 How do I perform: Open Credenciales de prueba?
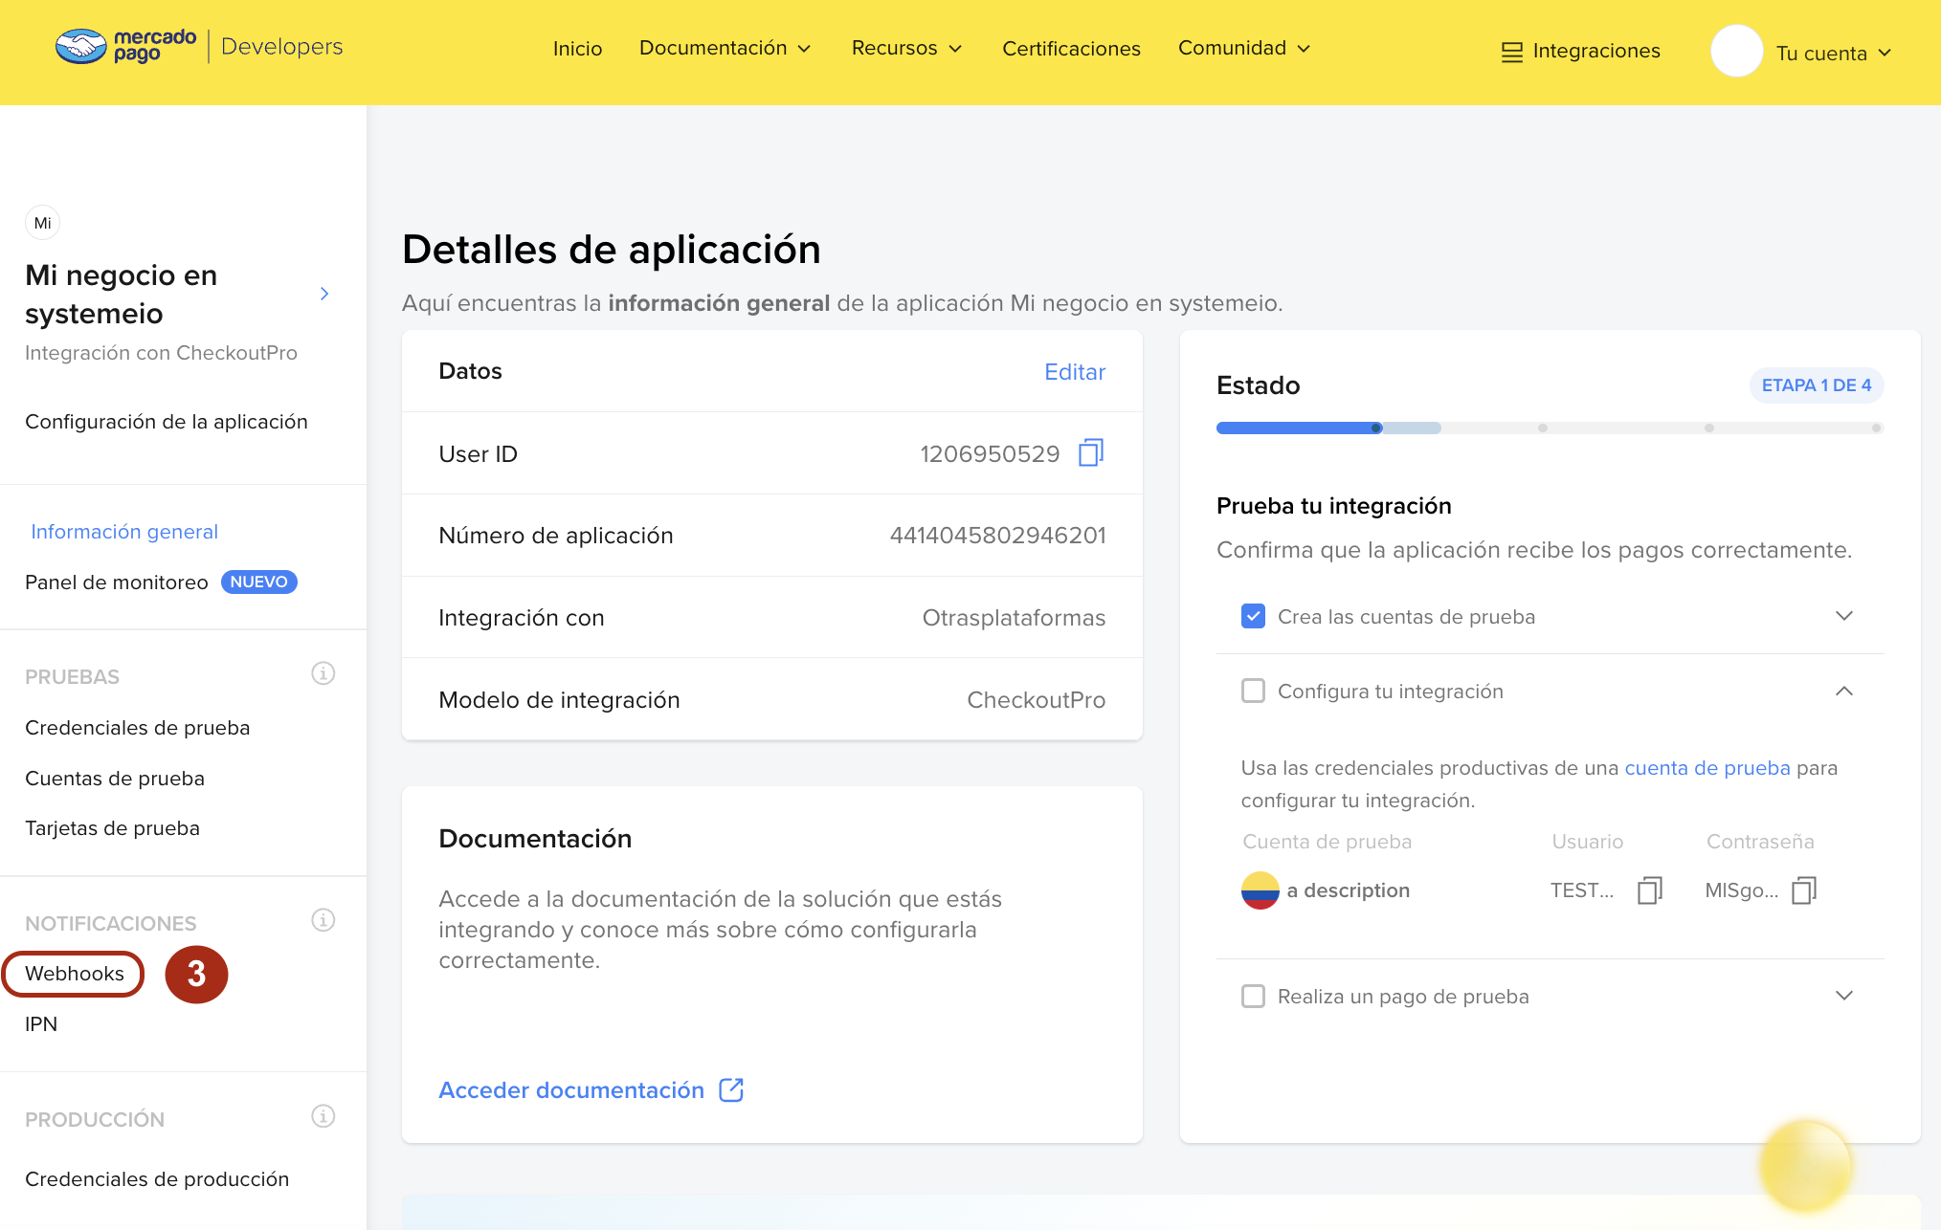[x=137, y=728]
